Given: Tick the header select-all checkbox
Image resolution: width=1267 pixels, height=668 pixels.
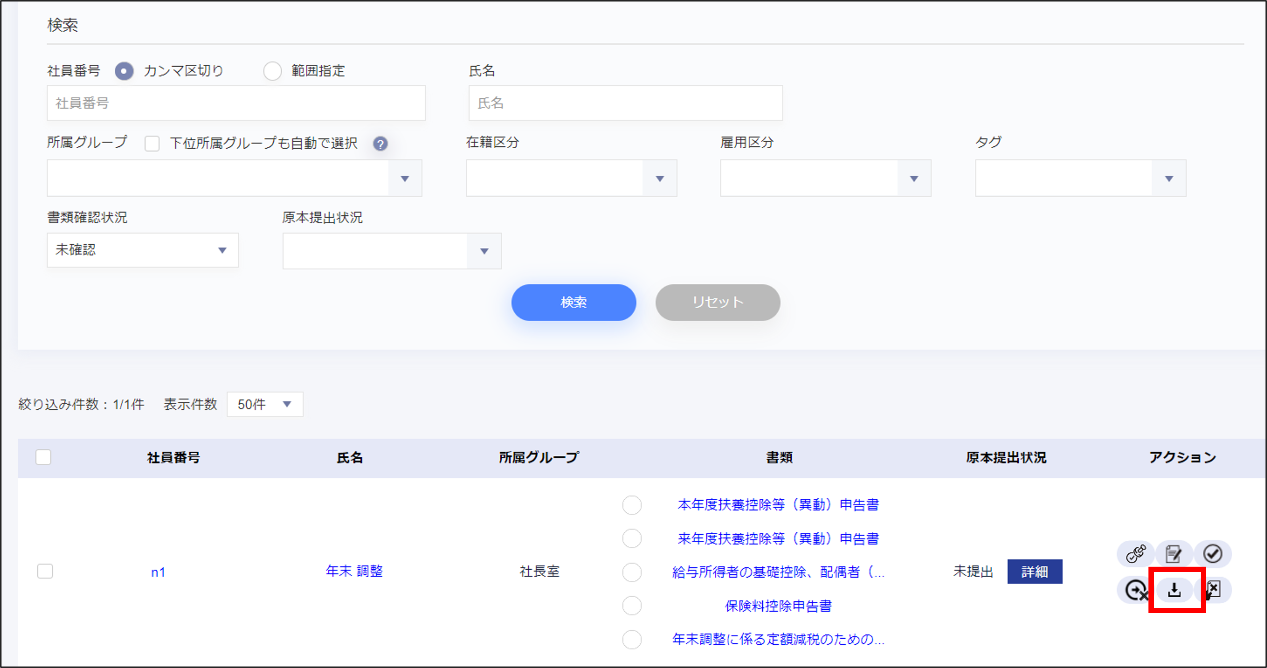Looking at the screenshot, I should (x=43, y=457).
